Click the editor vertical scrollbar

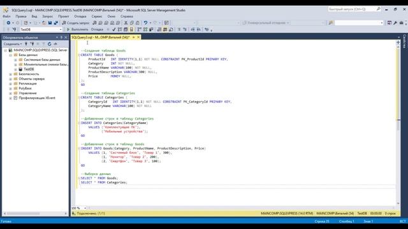click(398, 125)
